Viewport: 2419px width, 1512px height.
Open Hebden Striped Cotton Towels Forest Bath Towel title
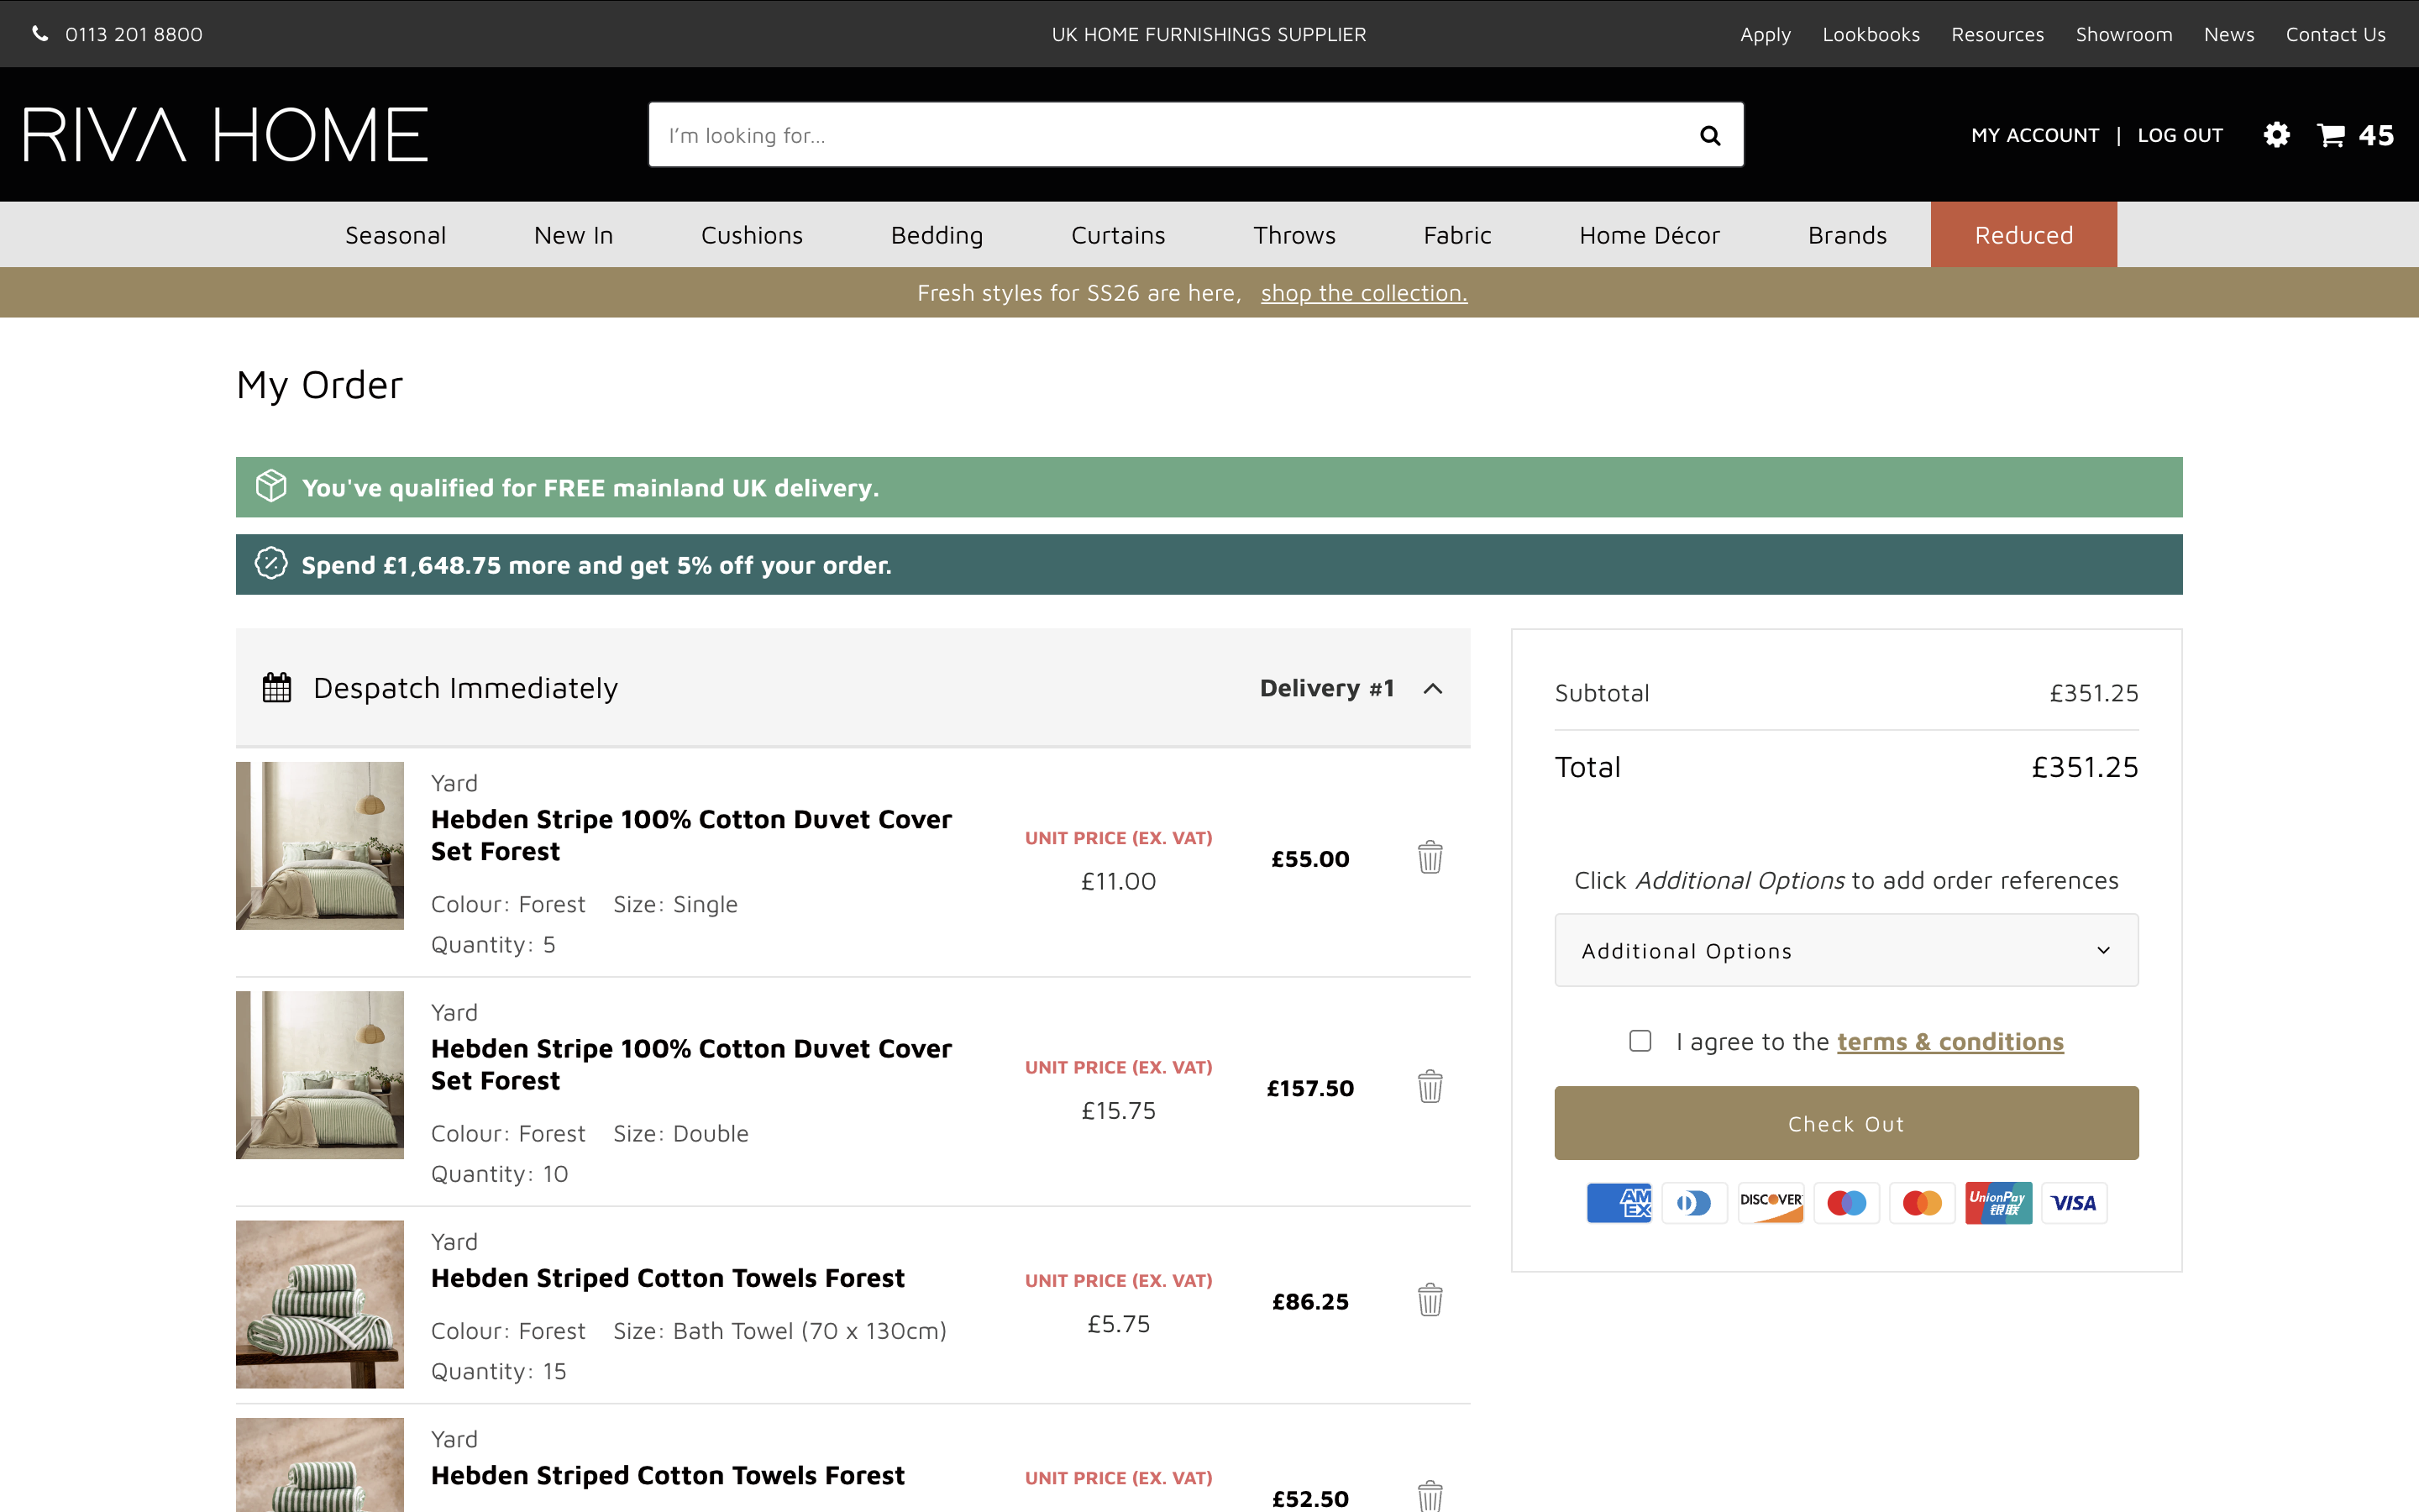(668, 1278)
